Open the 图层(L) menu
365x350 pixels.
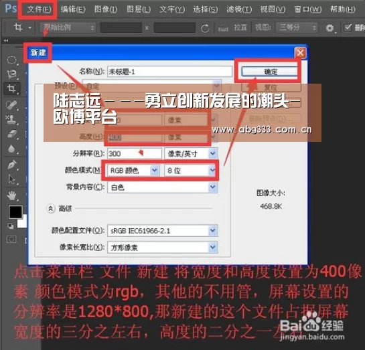coord(138,9)
